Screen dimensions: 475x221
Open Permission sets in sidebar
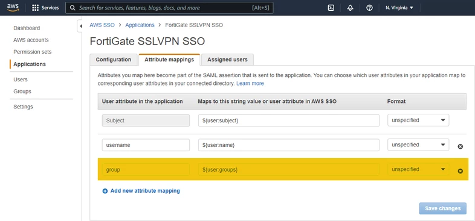(x=33, y=52)
